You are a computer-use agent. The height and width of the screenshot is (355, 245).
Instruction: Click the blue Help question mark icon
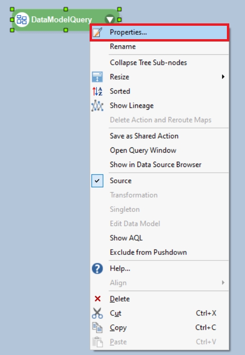point(97,269)
